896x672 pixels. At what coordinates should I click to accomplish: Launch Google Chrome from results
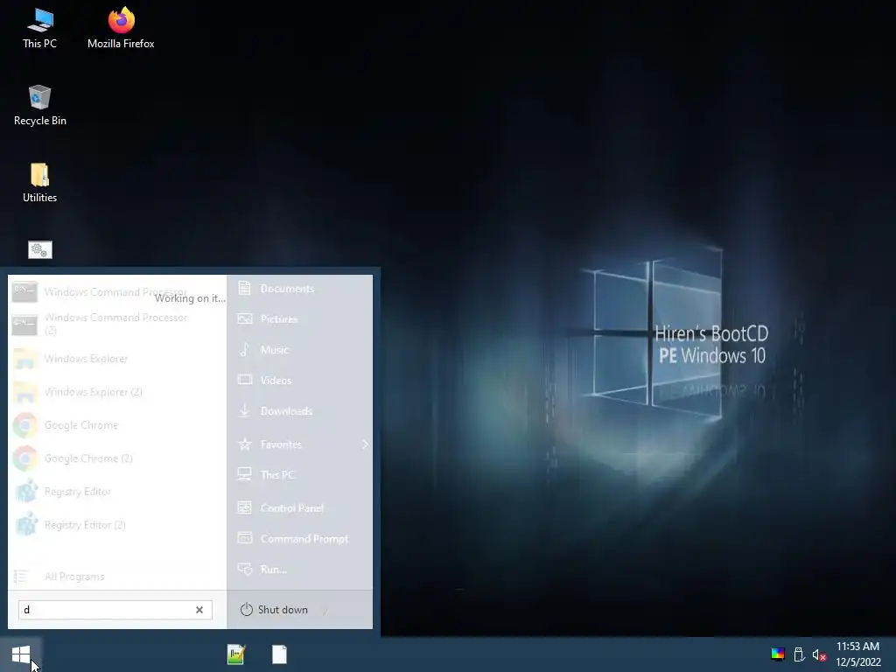point(117,425)
